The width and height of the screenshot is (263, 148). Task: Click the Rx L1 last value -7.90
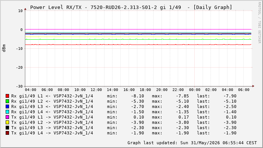[230, 96]
